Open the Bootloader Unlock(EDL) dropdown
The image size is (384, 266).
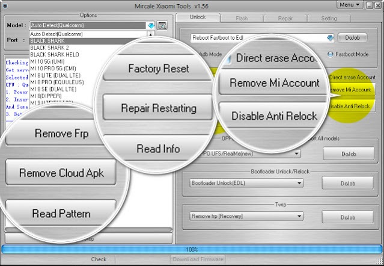[x=299, y=183]
